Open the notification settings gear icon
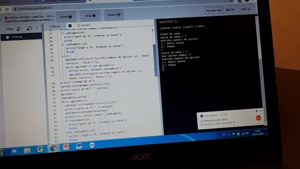This screenshot has height=169, width=300. point(256,111)
